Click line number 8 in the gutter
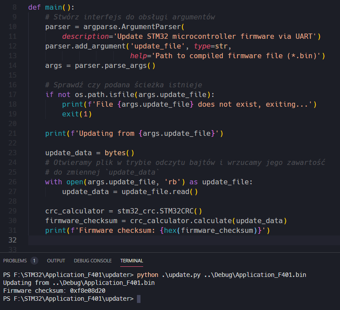This screenshot has width=340, height=310. point(15,7)
